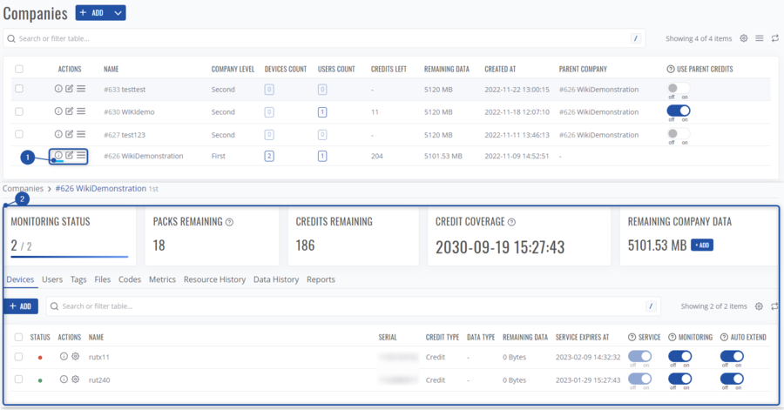Click Companies breadcrumb link
This screenshot has width=784, height=410.
(23, 188)
